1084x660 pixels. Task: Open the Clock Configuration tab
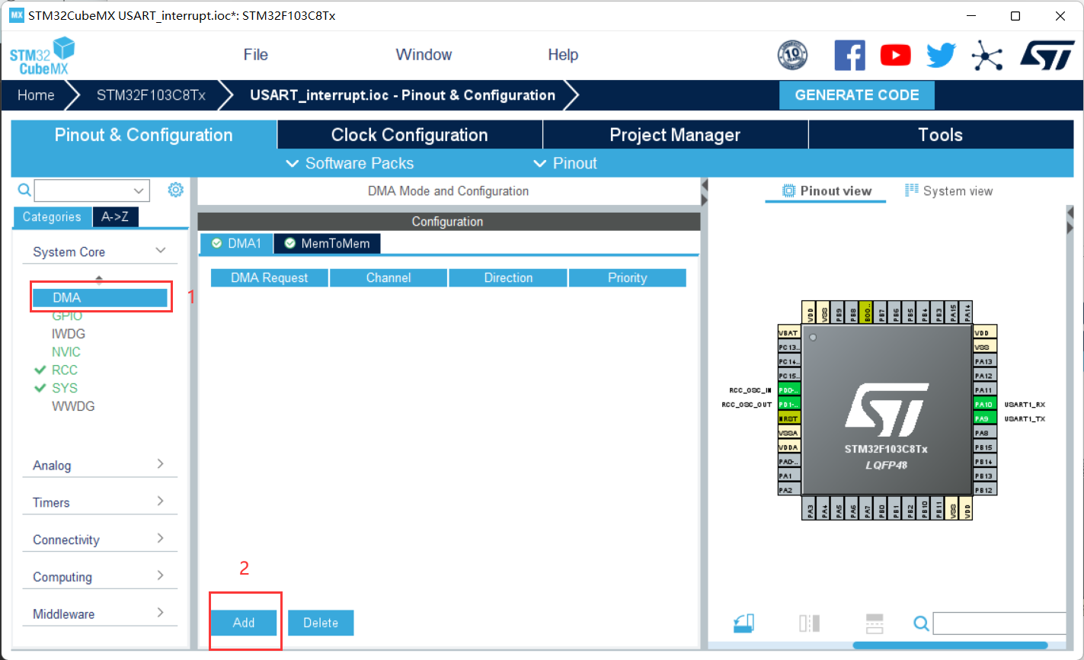click(x=409, y=134)
